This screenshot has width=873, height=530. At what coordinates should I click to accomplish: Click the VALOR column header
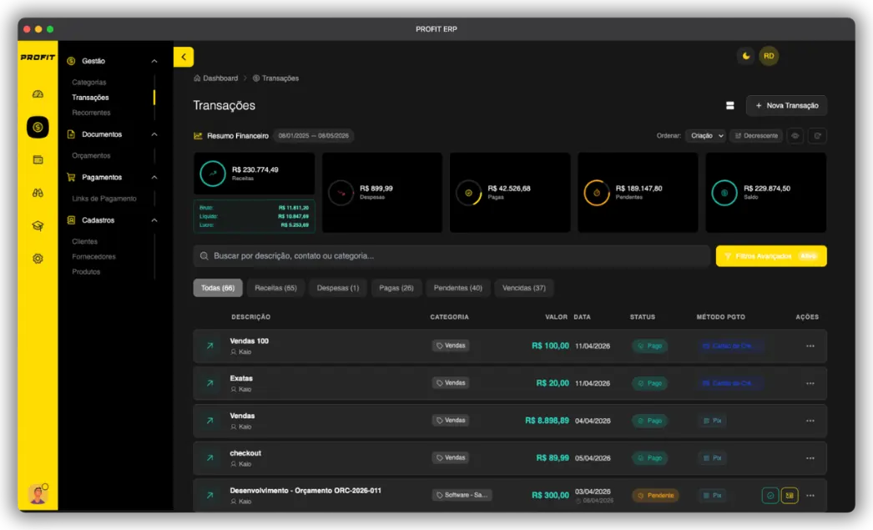pos(556,317)
